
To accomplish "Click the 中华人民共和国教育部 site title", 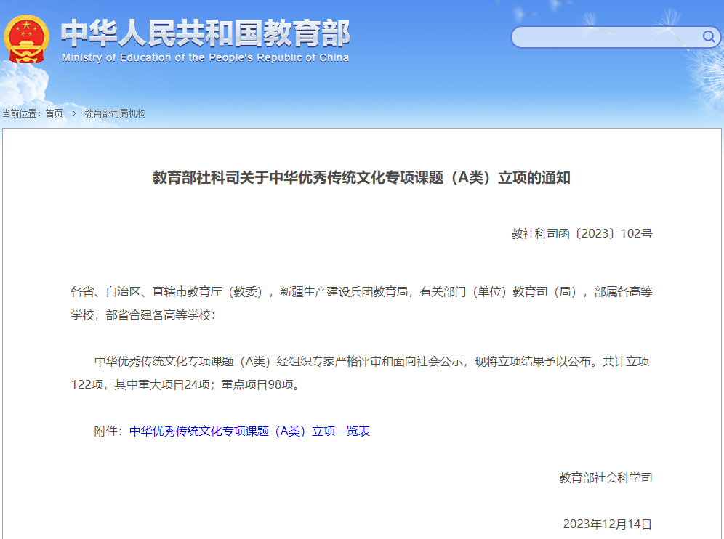I will click(205, 33).
